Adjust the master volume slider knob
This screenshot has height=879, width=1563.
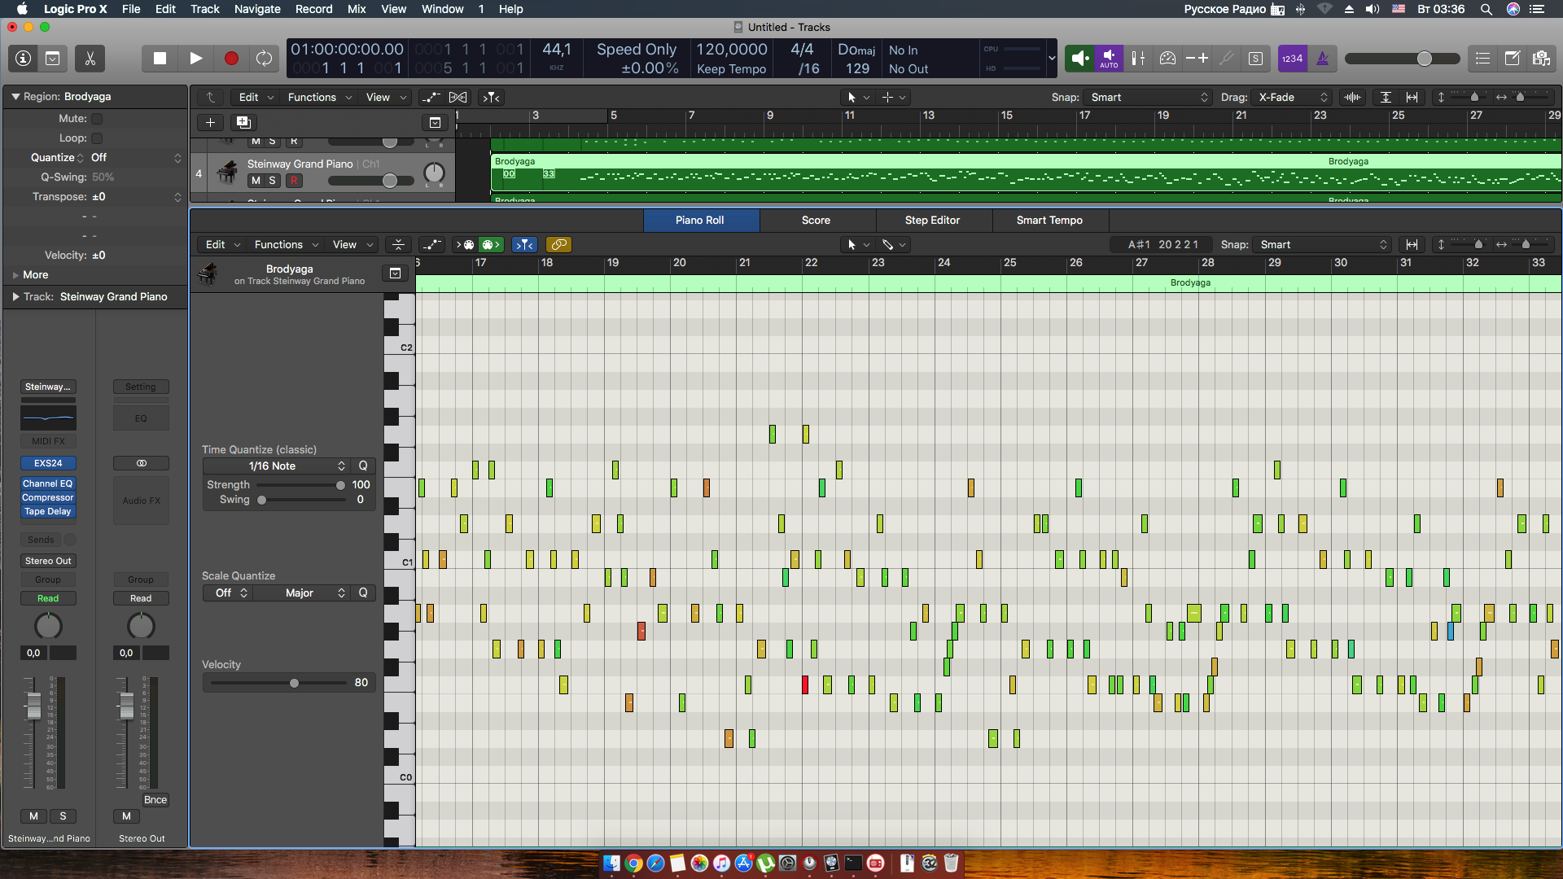coord(1424,59)
